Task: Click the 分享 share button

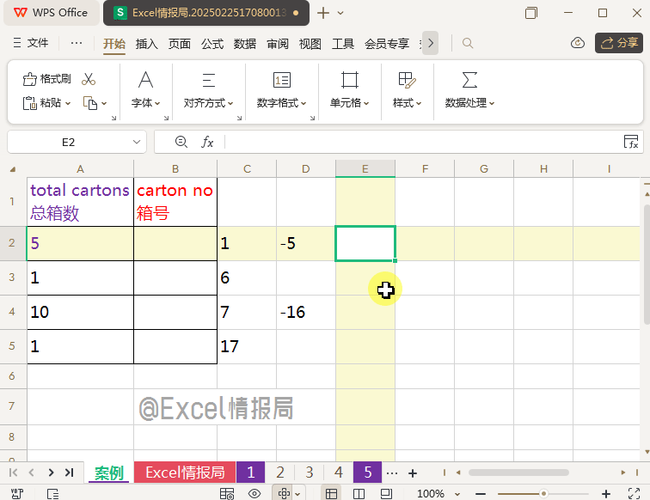Action: coord(619,43)
